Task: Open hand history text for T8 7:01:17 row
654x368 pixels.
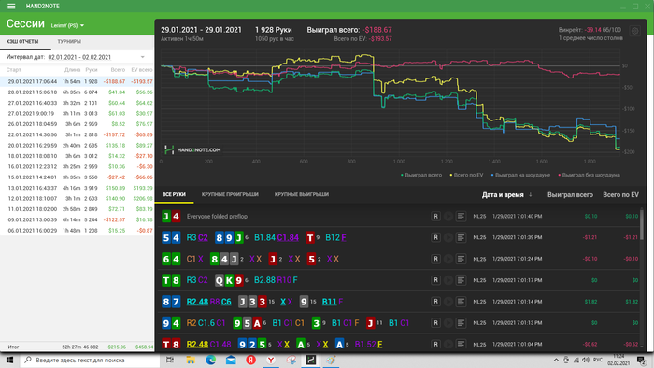Action: (x=461, y=280)
